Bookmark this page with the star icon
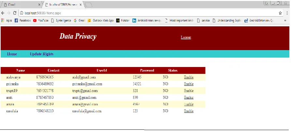This screenshot has width=291, height=134. click(x=280, y=13)
